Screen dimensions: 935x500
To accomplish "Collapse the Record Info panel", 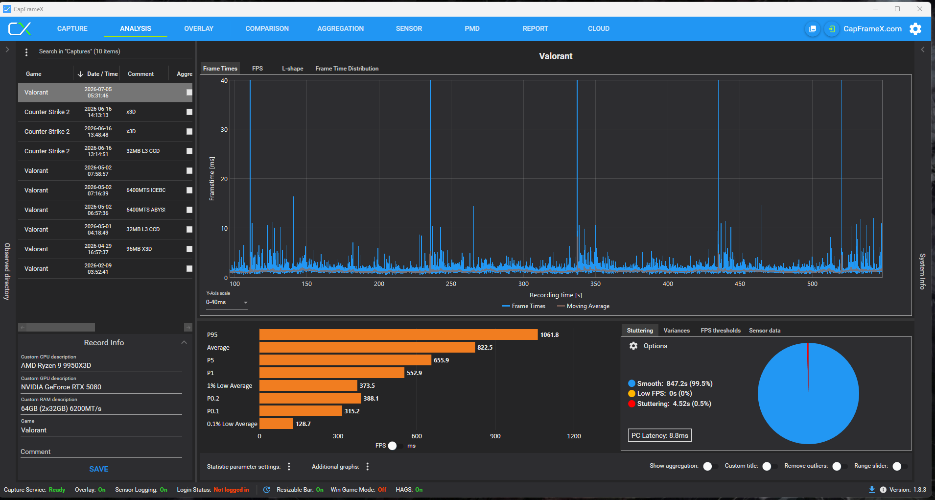I will 184,343.
